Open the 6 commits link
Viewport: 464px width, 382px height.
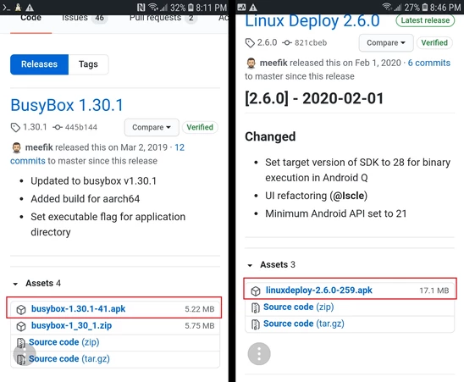[428, 63]
